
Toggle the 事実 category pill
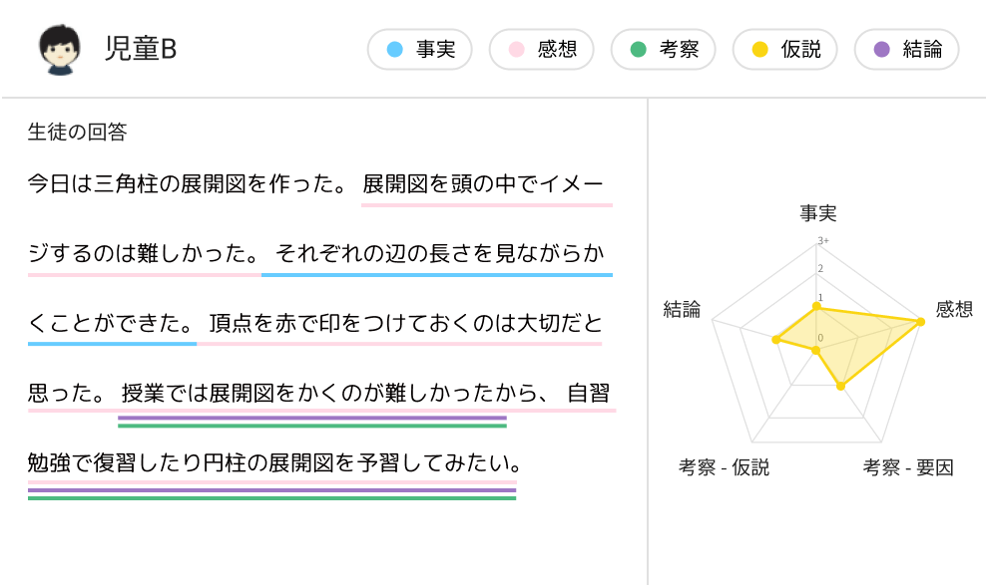(419, 49)
